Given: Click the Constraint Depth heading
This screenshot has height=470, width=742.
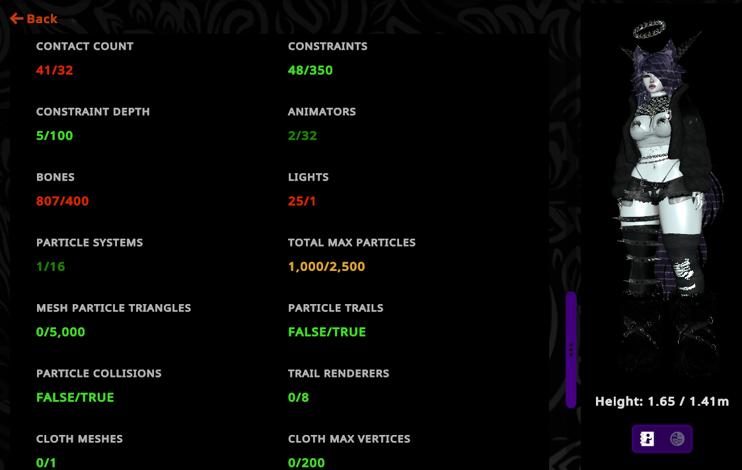Looking at the screenshot, I should pos(93,112).
